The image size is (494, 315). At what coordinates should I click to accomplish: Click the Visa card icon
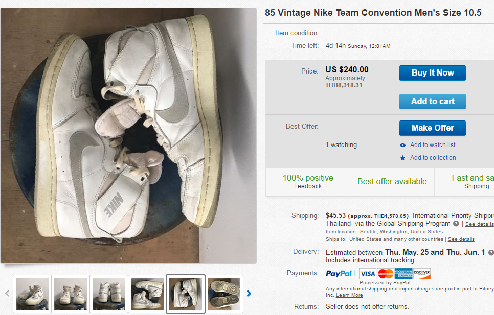click(368, 273)
